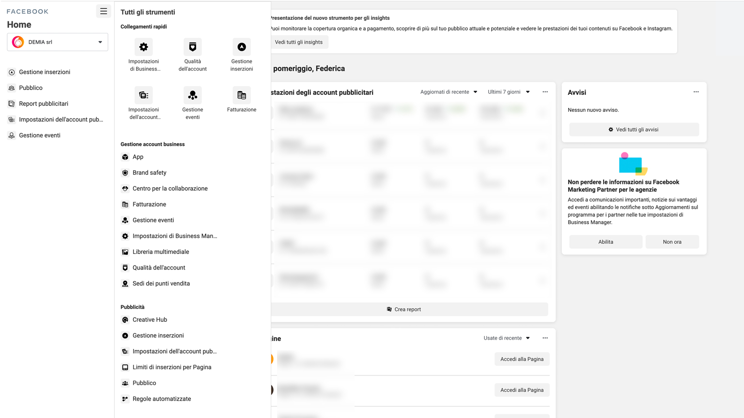Click Vedi tutti gli avvisi button
744x418 pixels.
(634, 130)
